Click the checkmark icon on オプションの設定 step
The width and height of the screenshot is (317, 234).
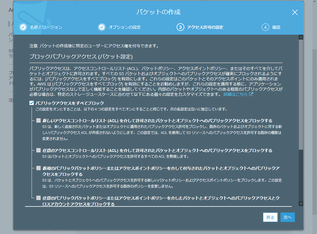[x=102, y=27]
